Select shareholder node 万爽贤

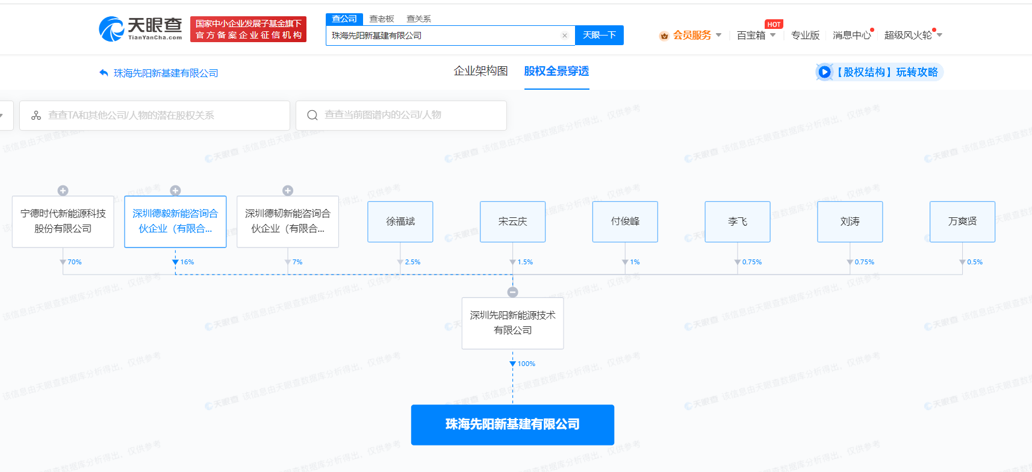coord(962,222)
